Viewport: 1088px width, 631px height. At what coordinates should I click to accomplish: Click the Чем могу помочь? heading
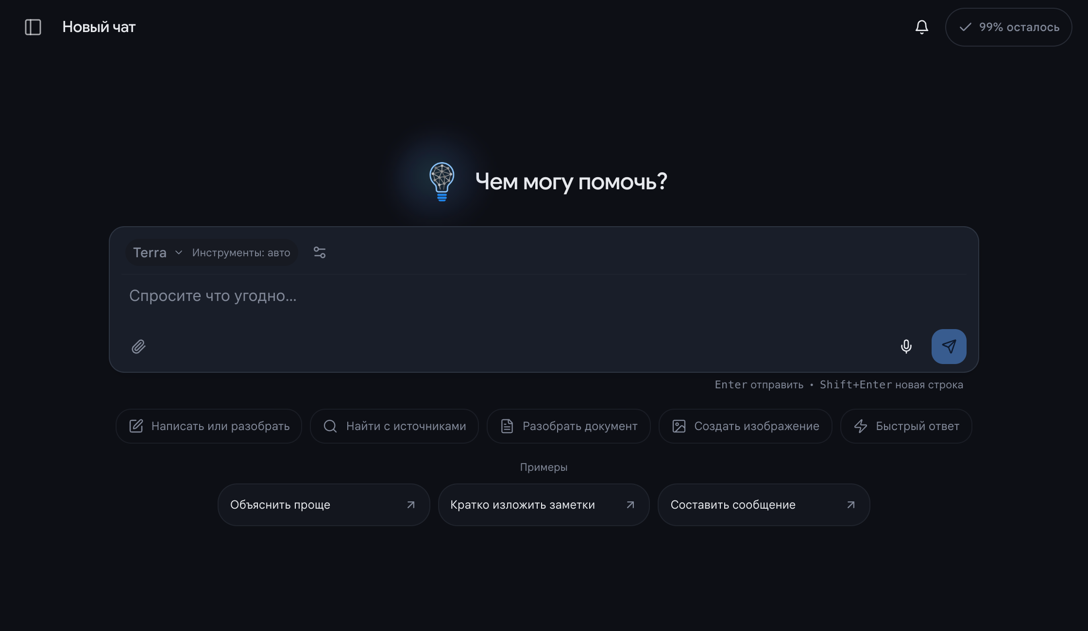571,182
